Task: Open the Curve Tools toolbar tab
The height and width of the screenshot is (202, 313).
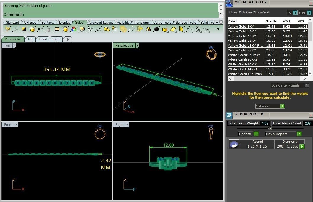Action: [x=162, y=23]
